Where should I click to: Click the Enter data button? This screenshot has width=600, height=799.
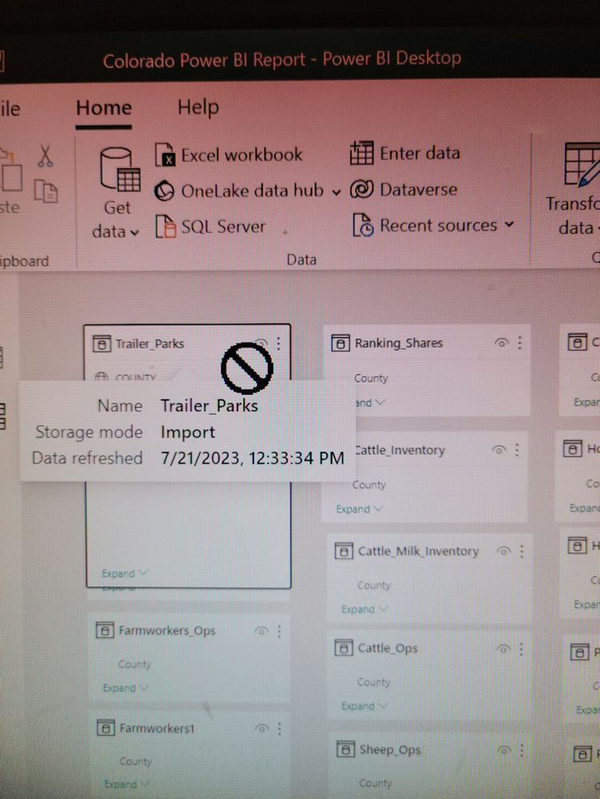click(x=405, y=154)
